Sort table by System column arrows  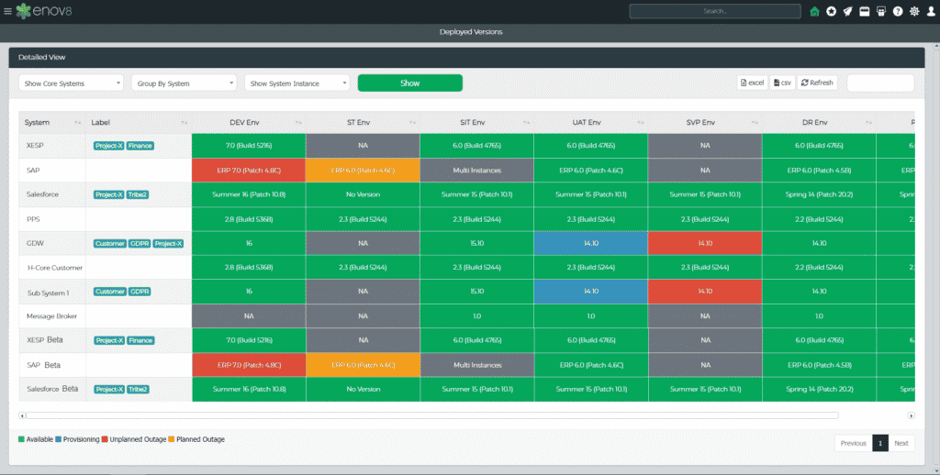77,123
